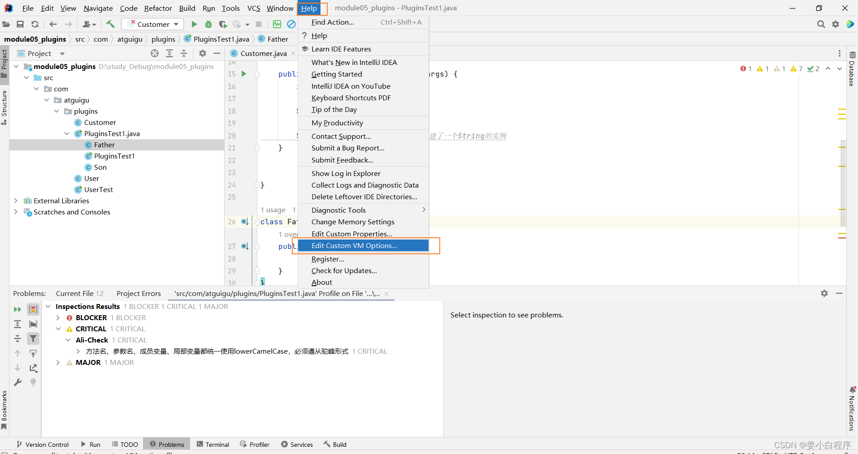This screenshot has height=454, width=858.
Task: Open IDE settings gear in top toolbar
Action: point(836,24)
